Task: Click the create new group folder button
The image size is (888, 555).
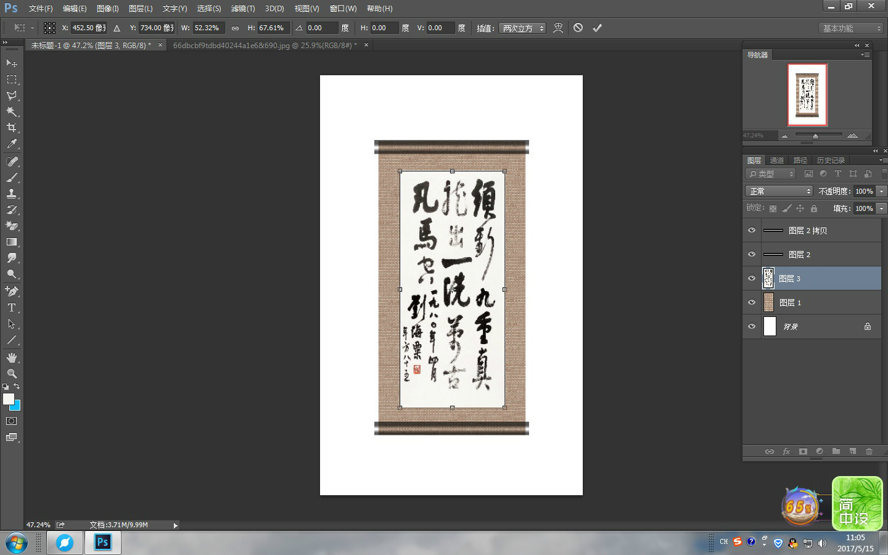Action: coord(836,451)
